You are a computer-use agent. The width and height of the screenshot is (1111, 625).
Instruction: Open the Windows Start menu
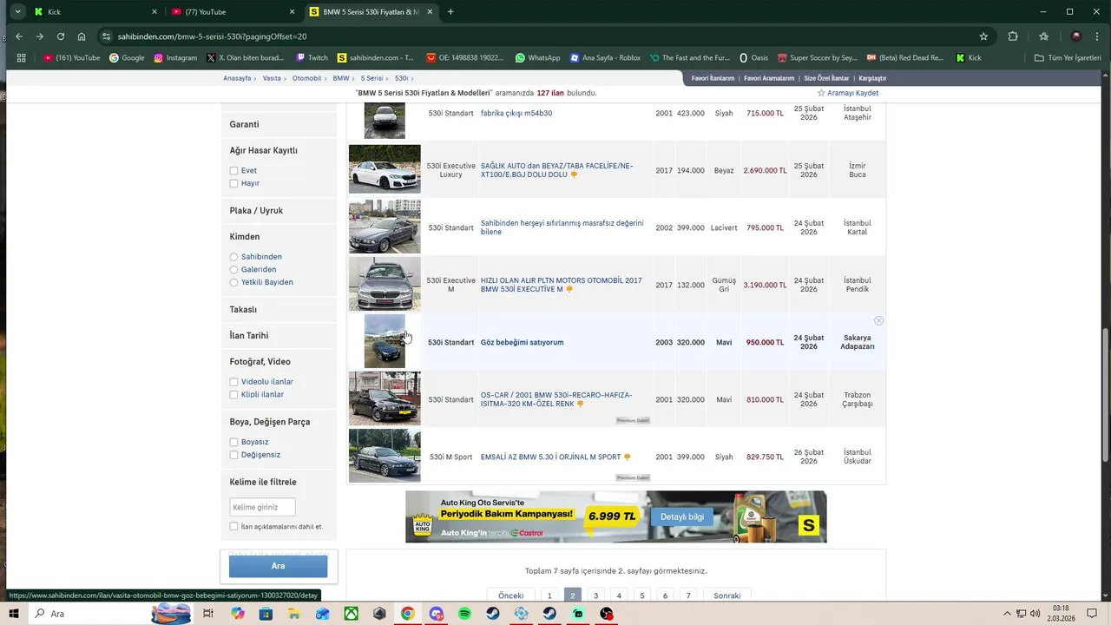tap(14, 614)
